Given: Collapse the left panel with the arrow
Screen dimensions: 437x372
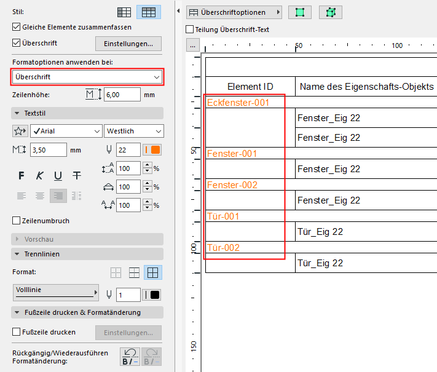Looking at the screenshot, I should [178, 11].
